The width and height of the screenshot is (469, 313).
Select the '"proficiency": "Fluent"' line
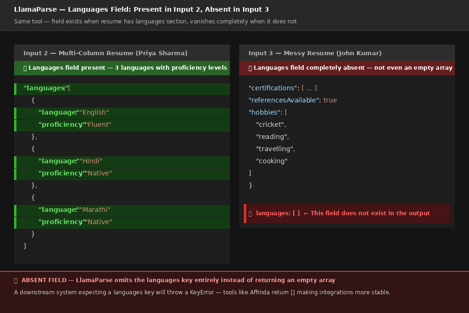[122, 125]
